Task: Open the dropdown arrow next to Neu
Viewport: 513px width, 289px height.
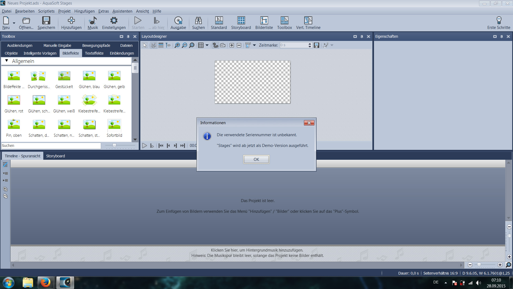Action: (x=14, y=23)
